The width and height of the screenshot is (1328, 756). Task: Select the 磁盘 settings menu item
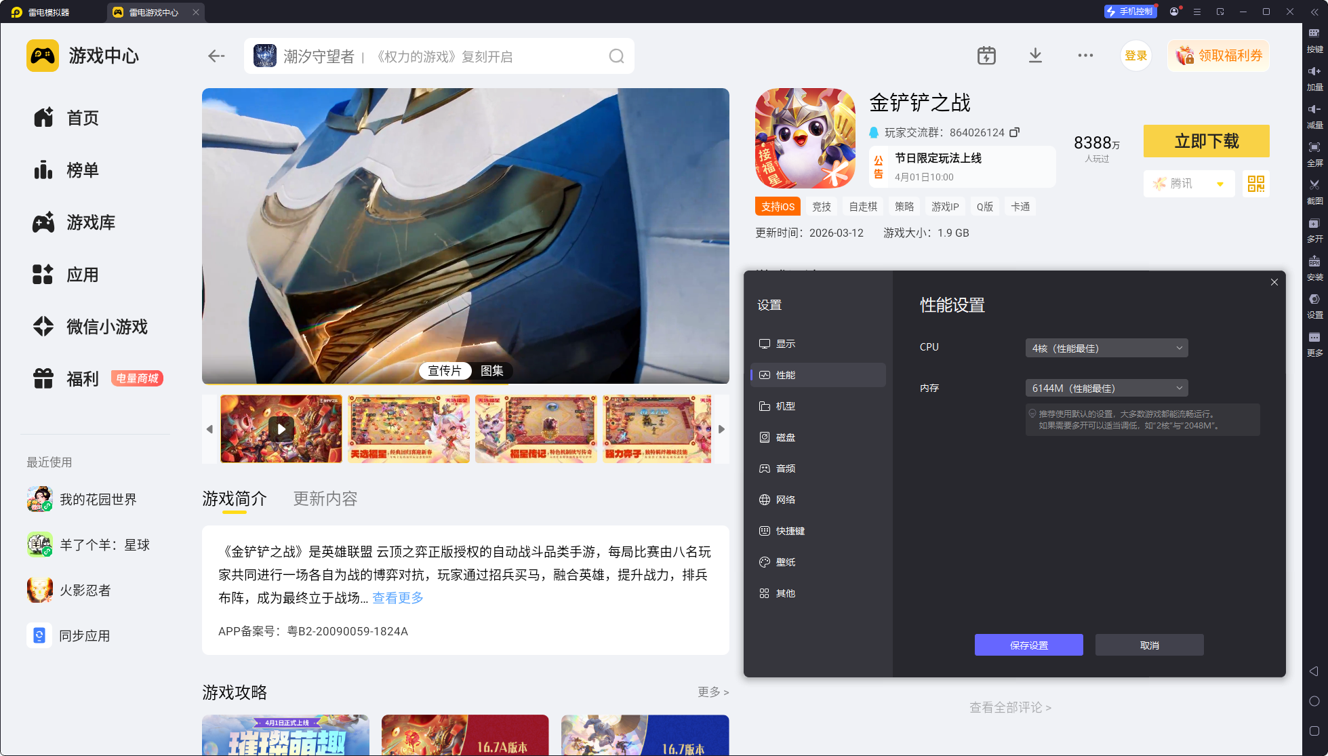[x=785, y=437]
